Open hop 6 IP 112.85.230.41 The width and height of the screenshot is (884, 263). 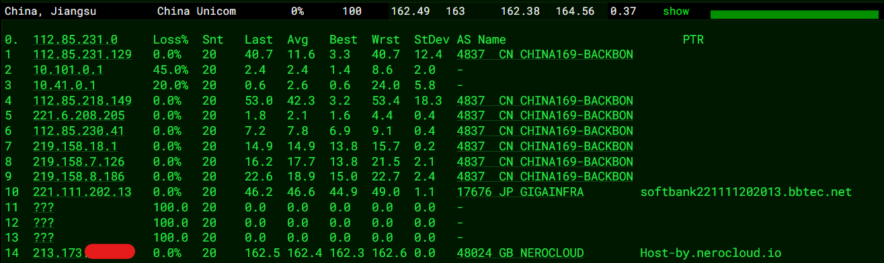click(x=79, y=131)
